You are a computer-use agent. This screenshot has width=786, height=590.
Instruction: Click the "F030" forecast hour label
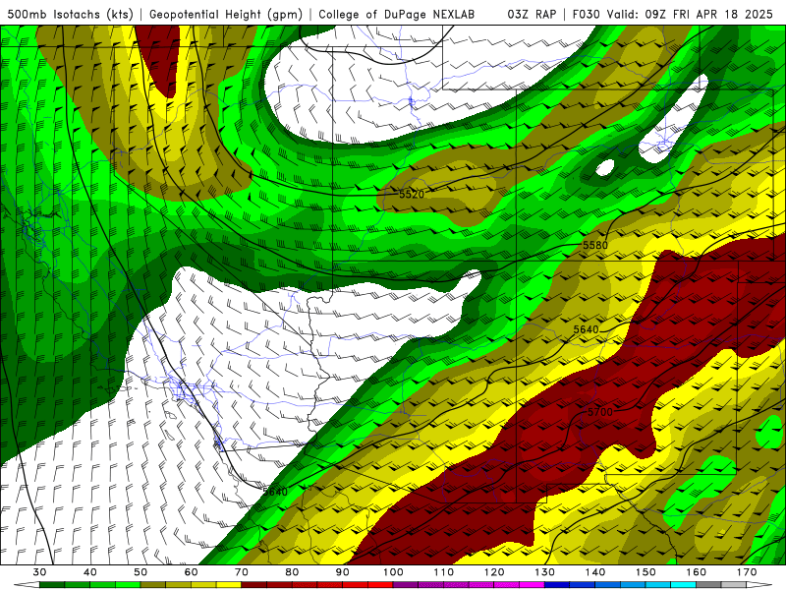(586, 14)
